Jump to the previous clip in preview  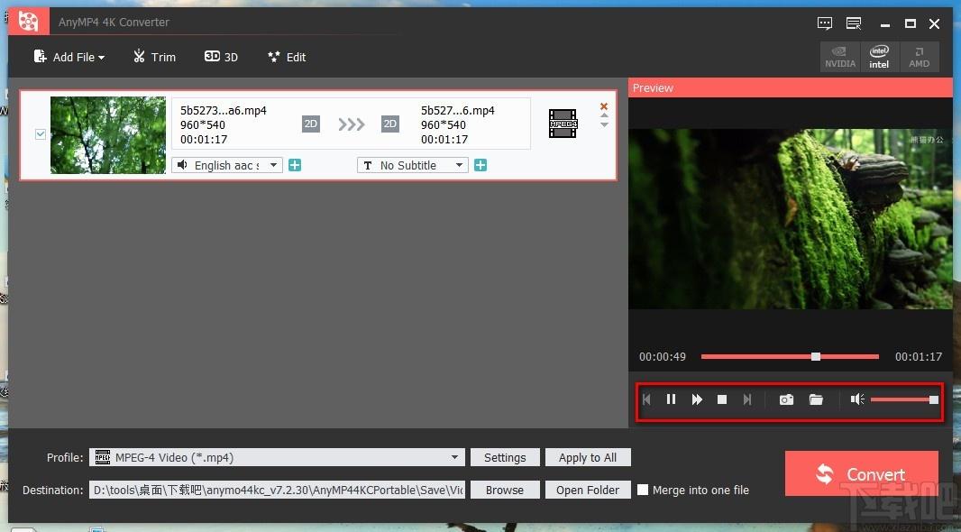point(646,399)
